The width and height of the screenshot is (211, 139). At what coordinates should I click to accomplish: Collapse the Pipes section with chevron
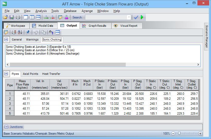coord(6,74)
